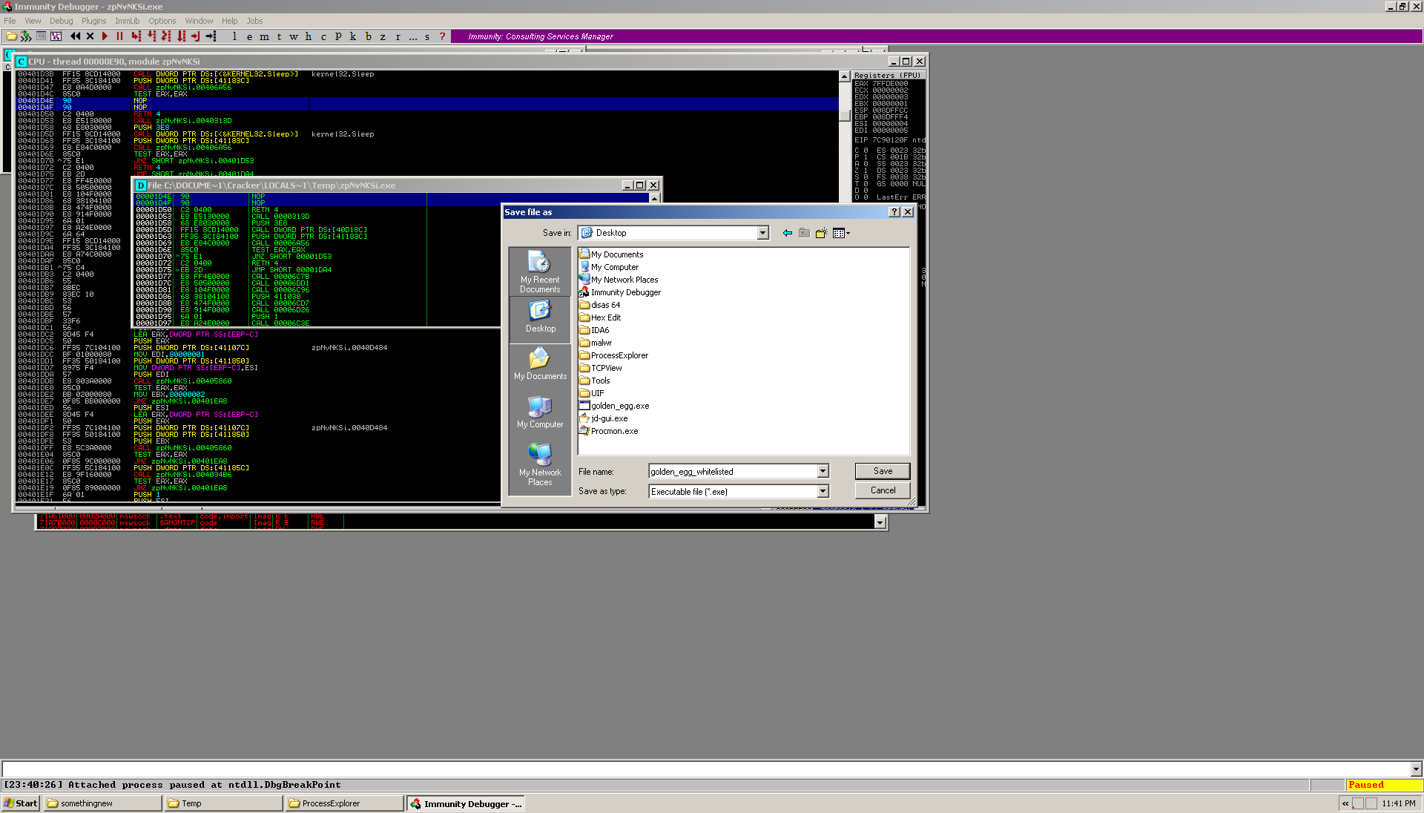
Task: Open command bar history dropdown arrow
Action: (x=1416, y=769)
